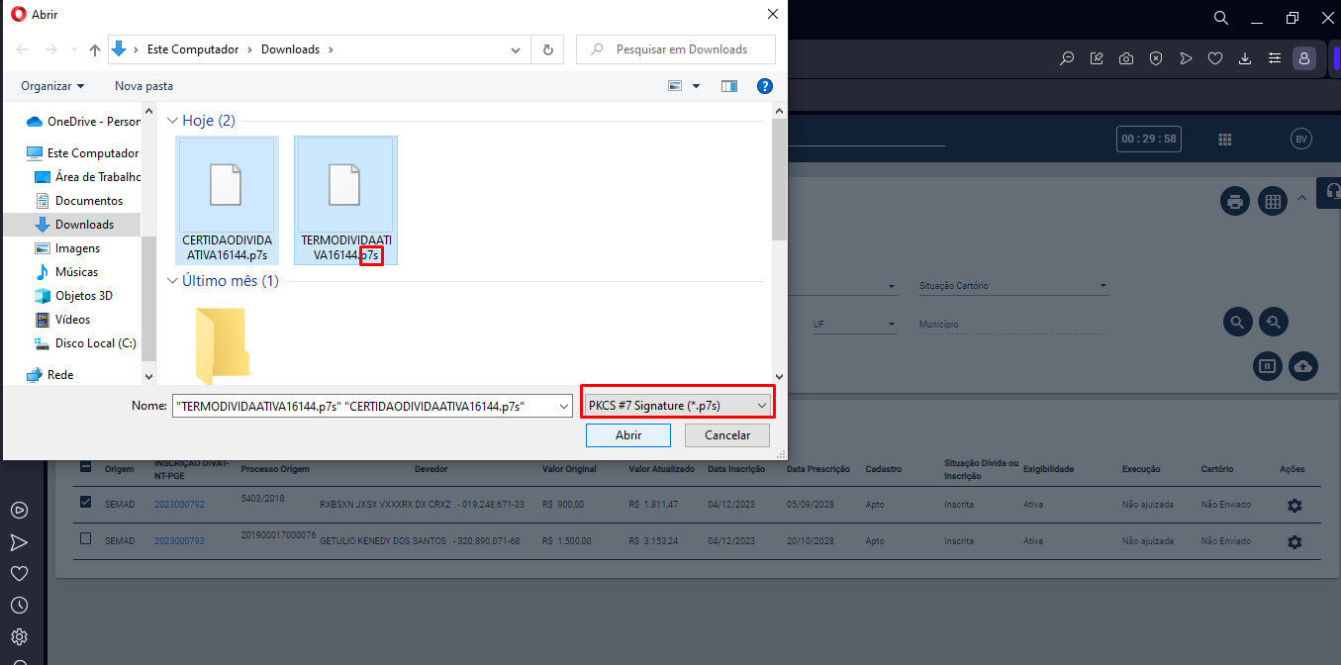Open gear actions for inscription 2023000792
This screenshot has width=1341, height=665.
(1293, 506)
